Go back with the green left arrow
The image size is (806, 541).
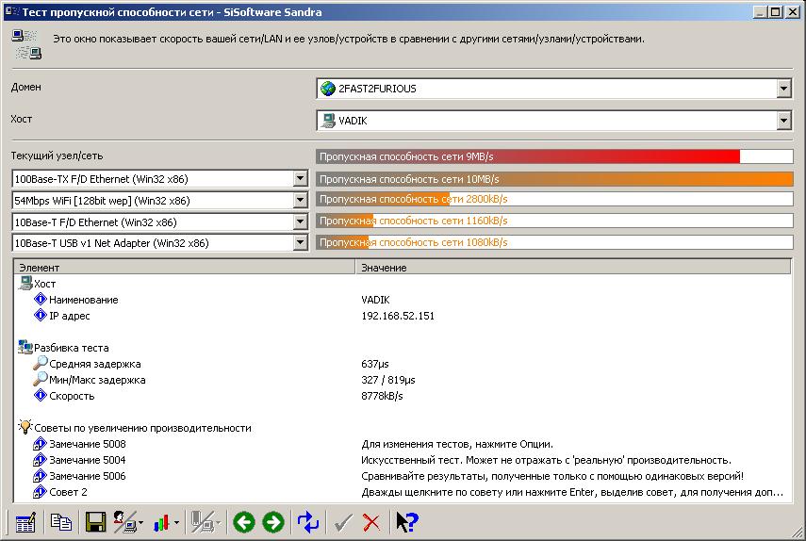coord(243,522)
